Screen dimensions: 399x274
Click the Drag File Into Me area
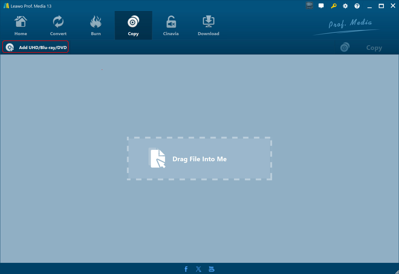click(x=199, y=159)
